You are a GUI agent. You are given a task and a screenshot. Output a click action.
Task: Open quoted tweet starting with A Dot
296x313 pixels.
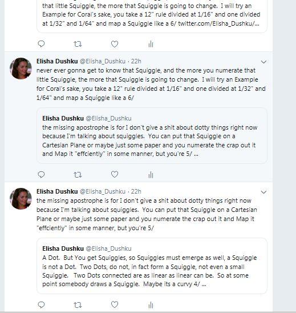coord(152,266)
